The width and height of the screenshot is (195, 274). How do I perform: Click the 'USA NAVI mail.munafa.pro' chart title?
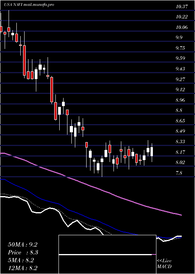[x=29, y=5]
